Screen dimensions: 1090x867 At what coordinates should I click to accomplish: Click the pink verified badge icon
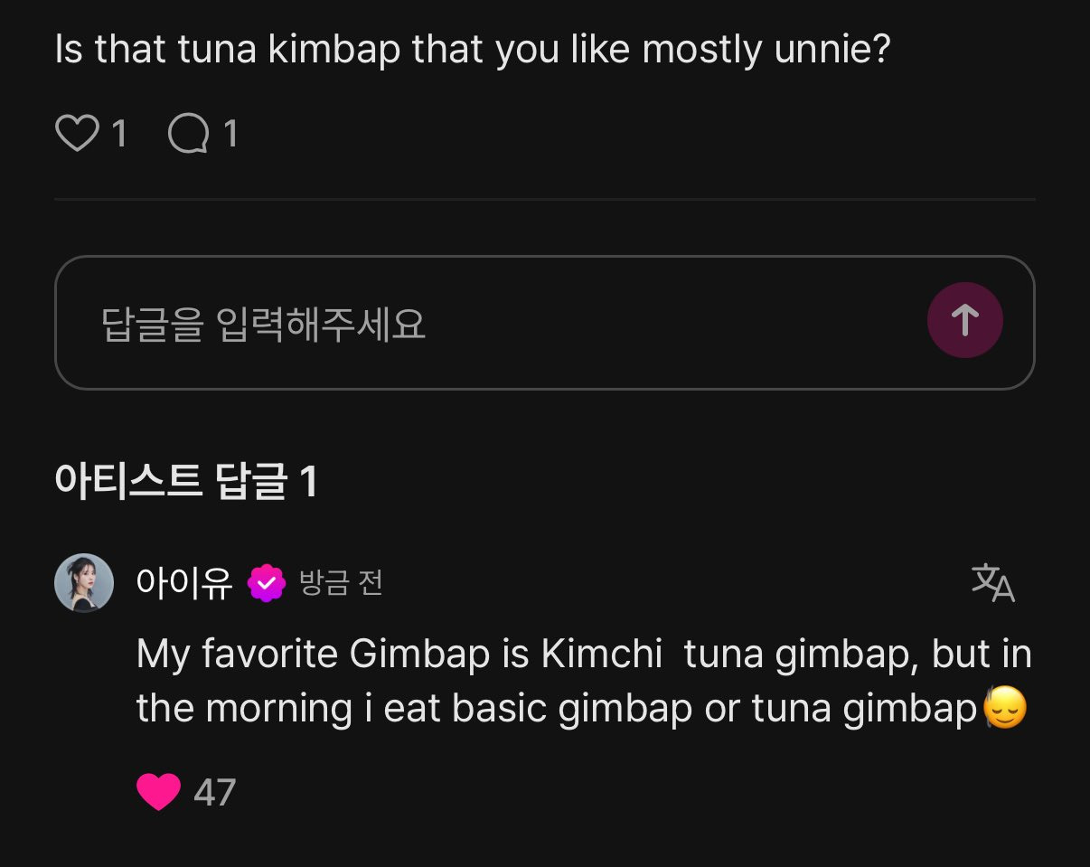(267, 582)
